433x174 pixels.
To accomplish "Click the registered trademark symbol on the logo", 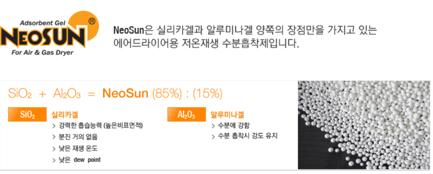I will pos(91,22).
